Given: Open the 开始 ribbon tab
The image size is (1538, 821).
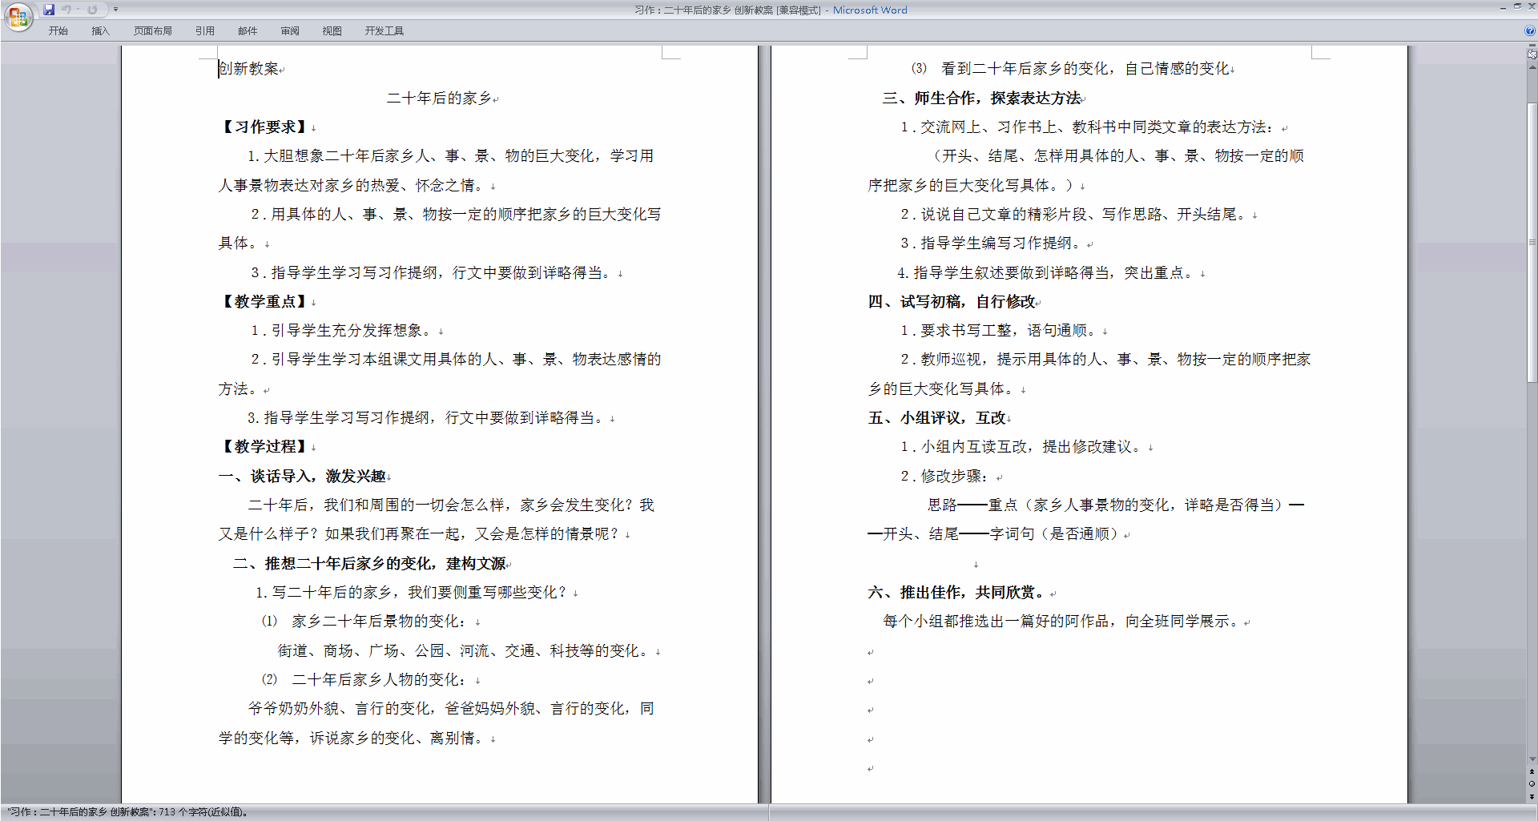Looking at the screenshot, I should (58, 31).
